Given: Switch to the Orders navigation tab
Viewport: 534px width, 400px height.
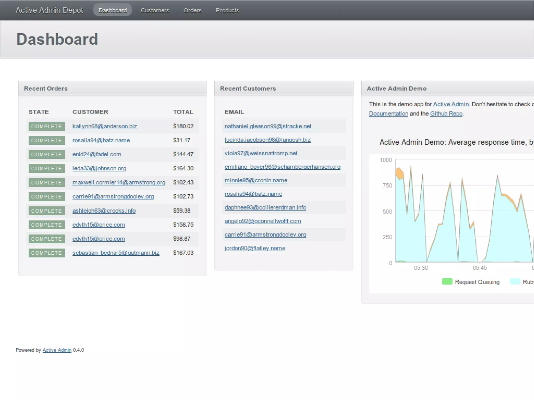Looking at the screenshot, I should [x=192, y=10].
